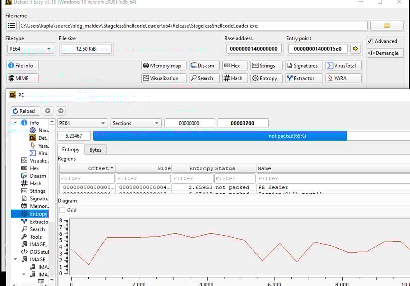Select Visualiz.. in the tree
This screenshot has height=286, width=410.
tap(35, 161)
